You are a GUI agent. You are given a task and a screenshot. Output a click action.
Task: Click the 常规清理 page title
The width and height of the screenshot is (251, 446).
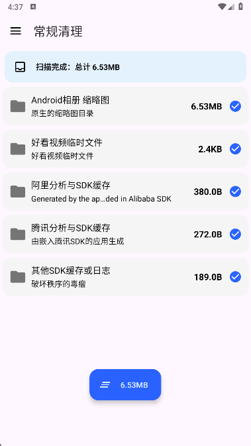58,31
